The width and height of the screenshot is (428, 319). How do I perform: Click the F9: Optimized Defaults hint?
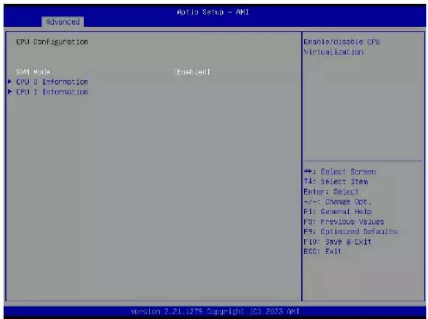350,232
